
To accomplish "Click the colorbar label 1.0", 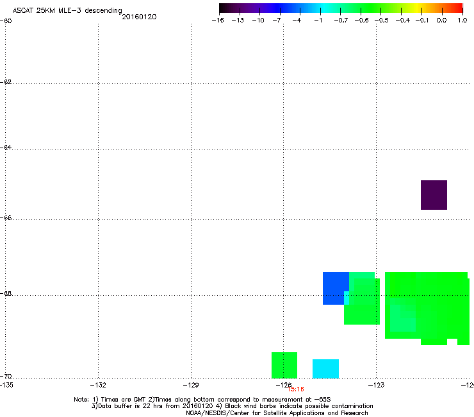I will 462,21.
